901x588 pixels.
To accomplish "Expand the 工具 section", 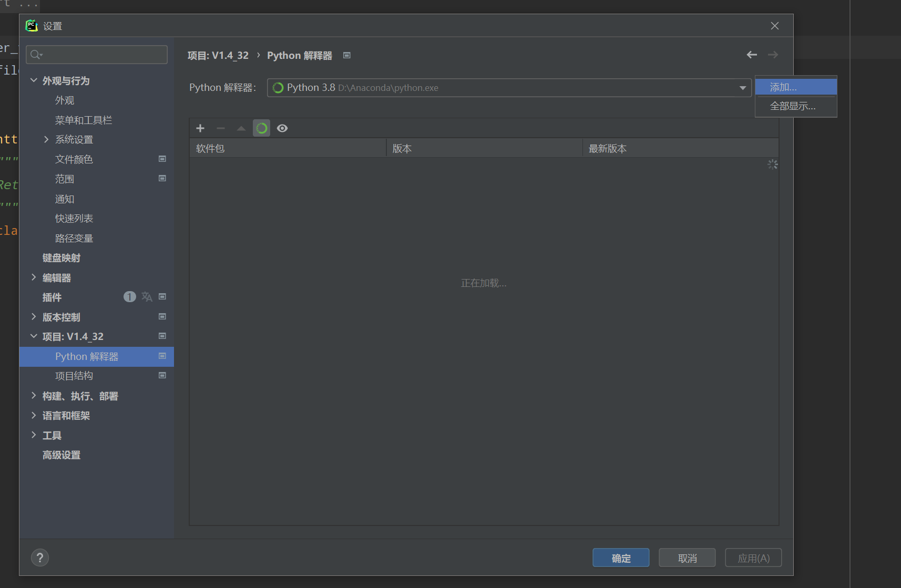I will coord(34,435).
